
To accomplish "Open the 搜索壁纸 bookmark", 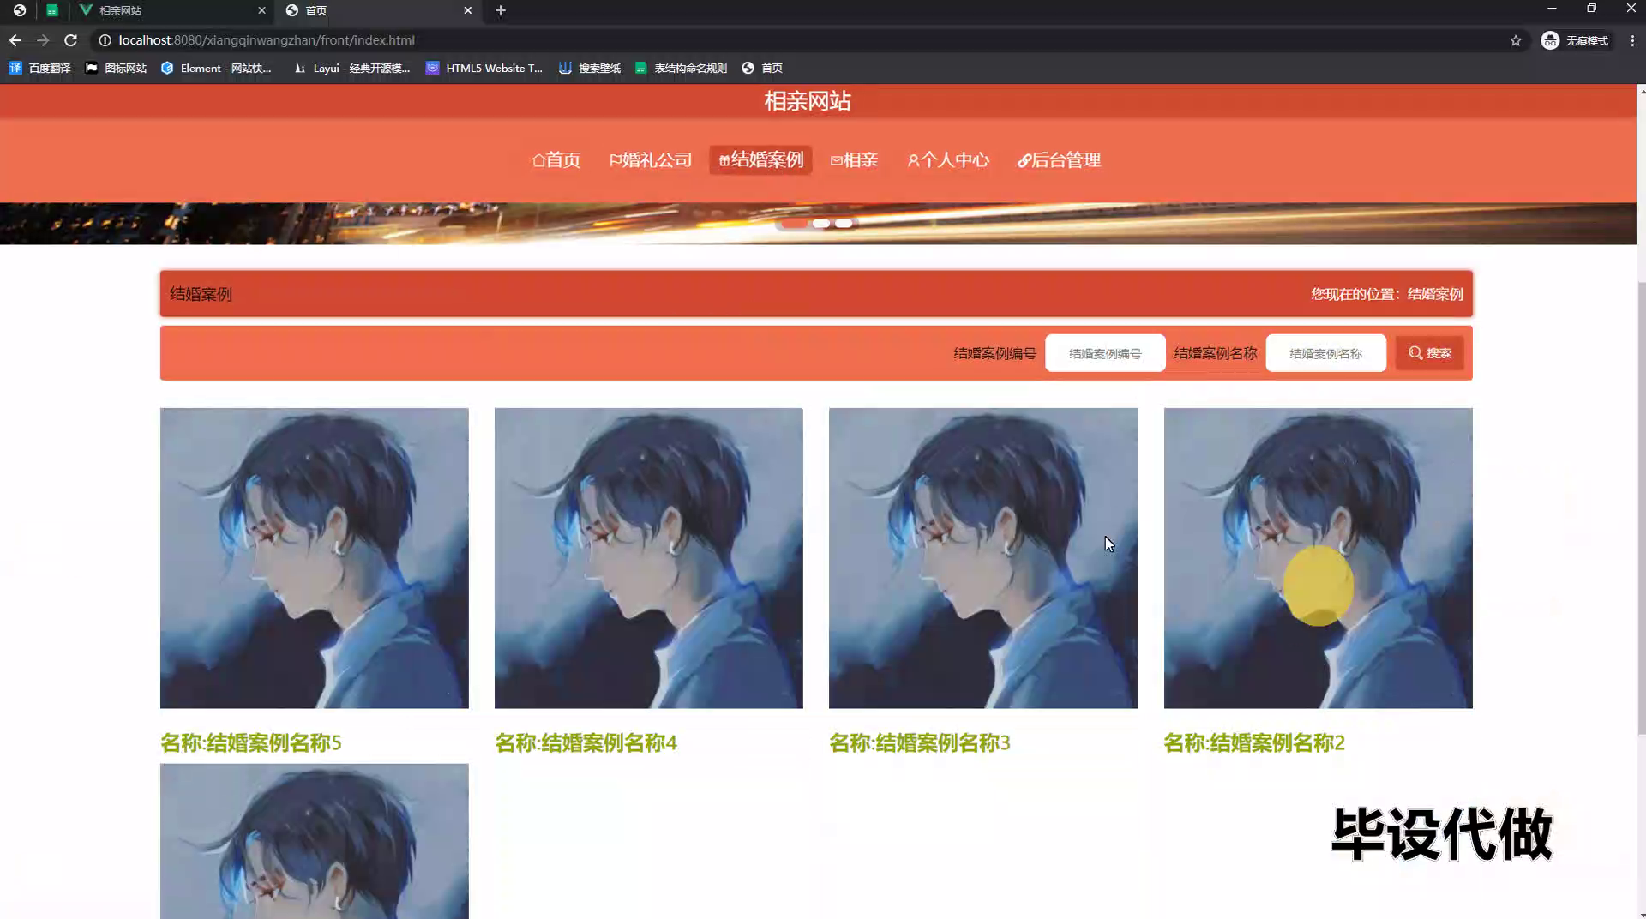I will 590,68.
